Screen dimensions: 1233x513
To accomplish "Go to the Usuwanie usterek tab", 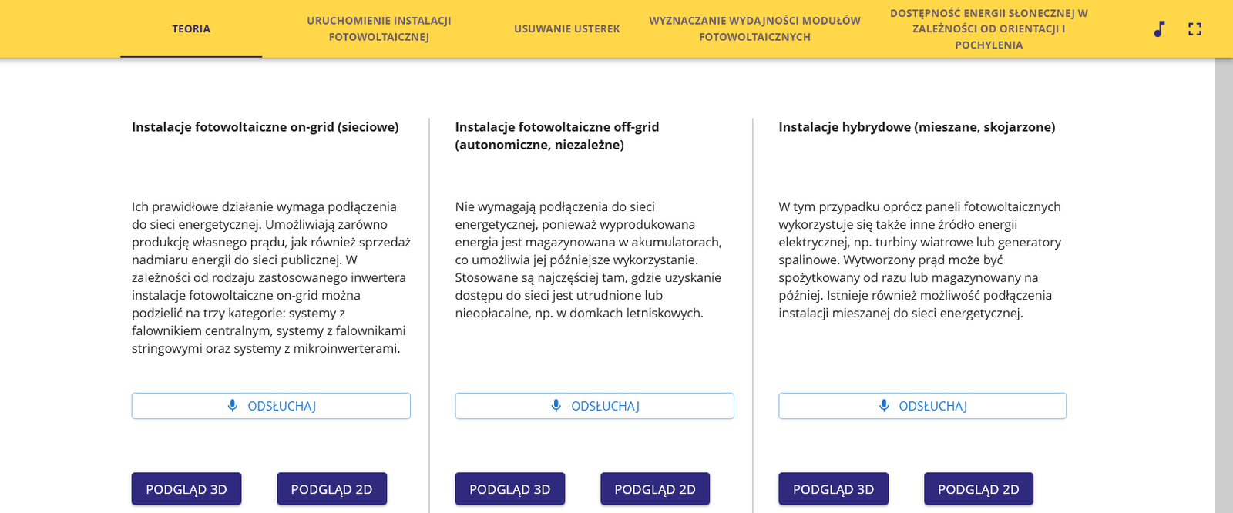I will (x=567, y=29).
